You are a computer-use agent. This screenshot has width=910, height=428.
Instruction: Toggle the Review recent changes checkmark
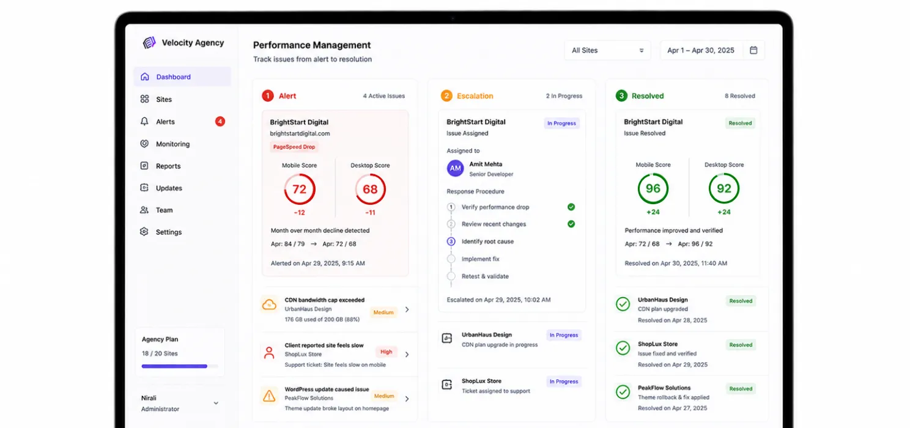click(571, 224)
